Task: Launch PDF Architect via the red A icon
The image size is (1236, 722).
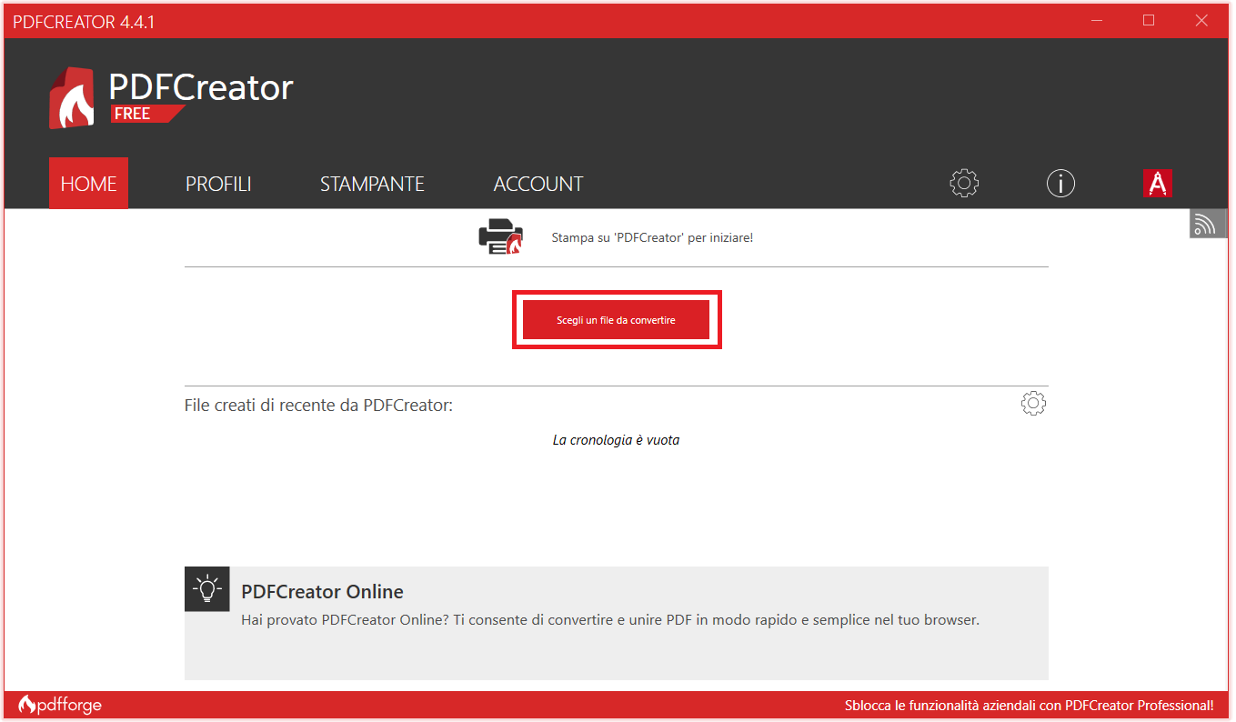Action: [1158, 183]
